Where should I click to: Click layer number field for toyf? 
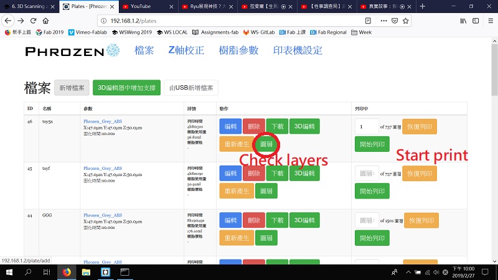tap(367, 174)
